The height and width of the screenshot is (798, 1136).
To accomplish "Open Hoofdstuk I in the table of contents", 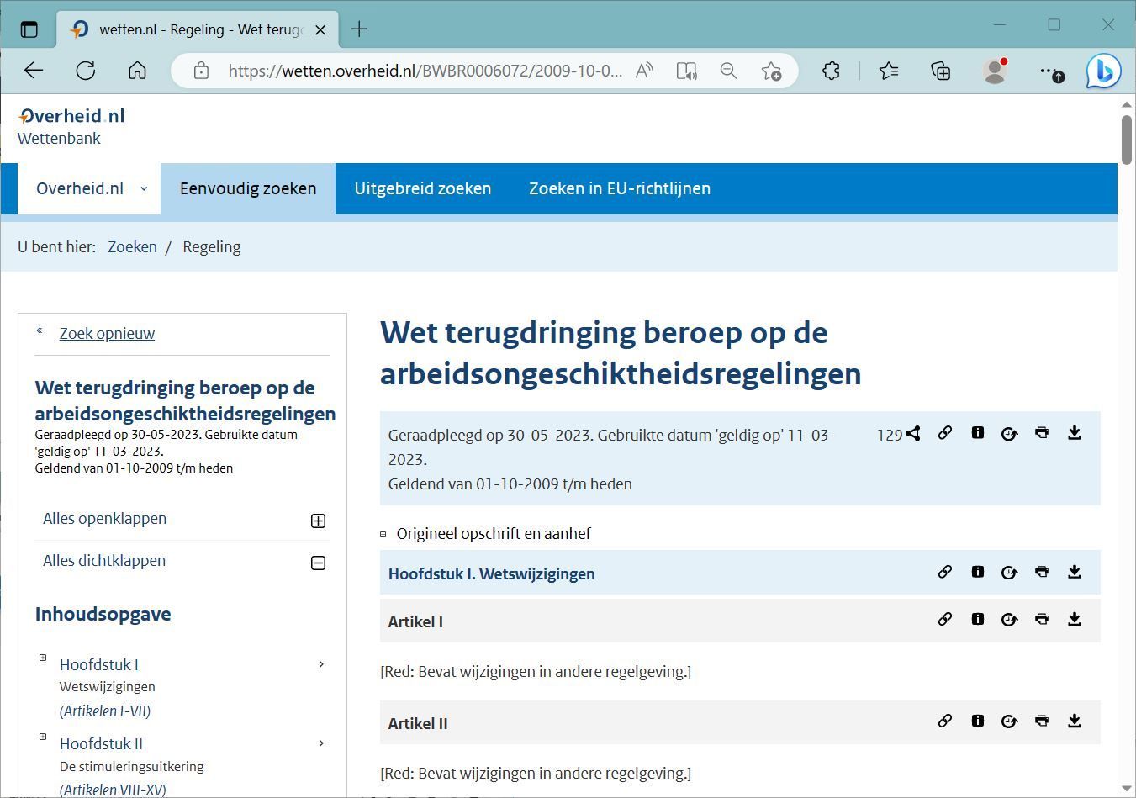I will 99,664.
